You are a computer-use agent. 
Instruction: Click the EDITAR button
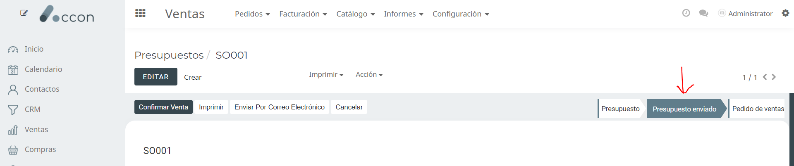pyautogui.click(x=156, y=77)
